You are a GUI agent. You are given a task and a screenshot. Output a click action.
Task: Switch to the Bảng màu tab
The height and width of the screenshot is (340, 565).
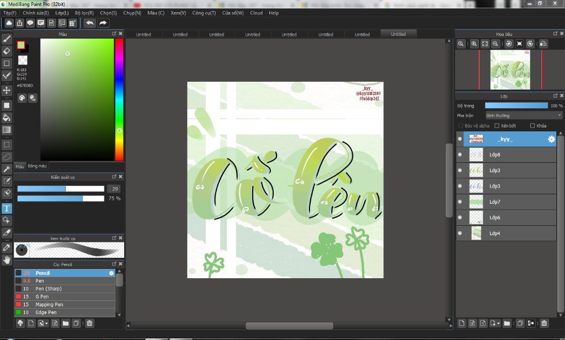37,166
